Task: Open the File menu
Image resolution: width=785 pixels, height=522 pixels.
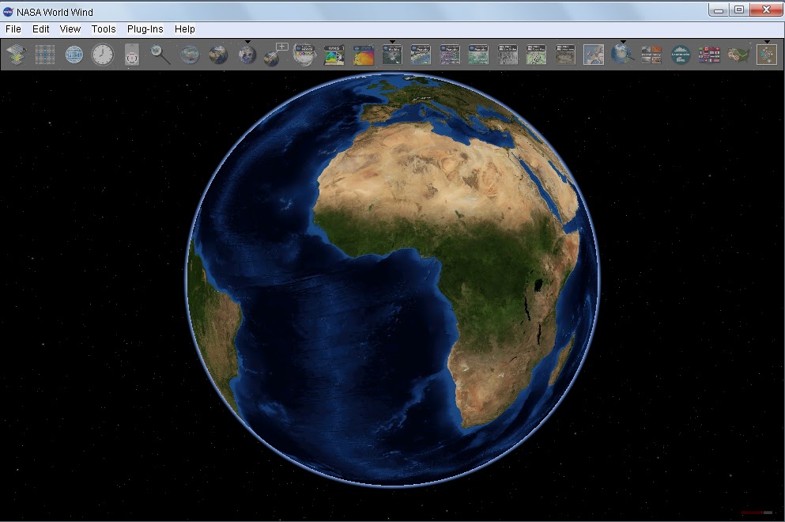Action: [x=13, y=29]
